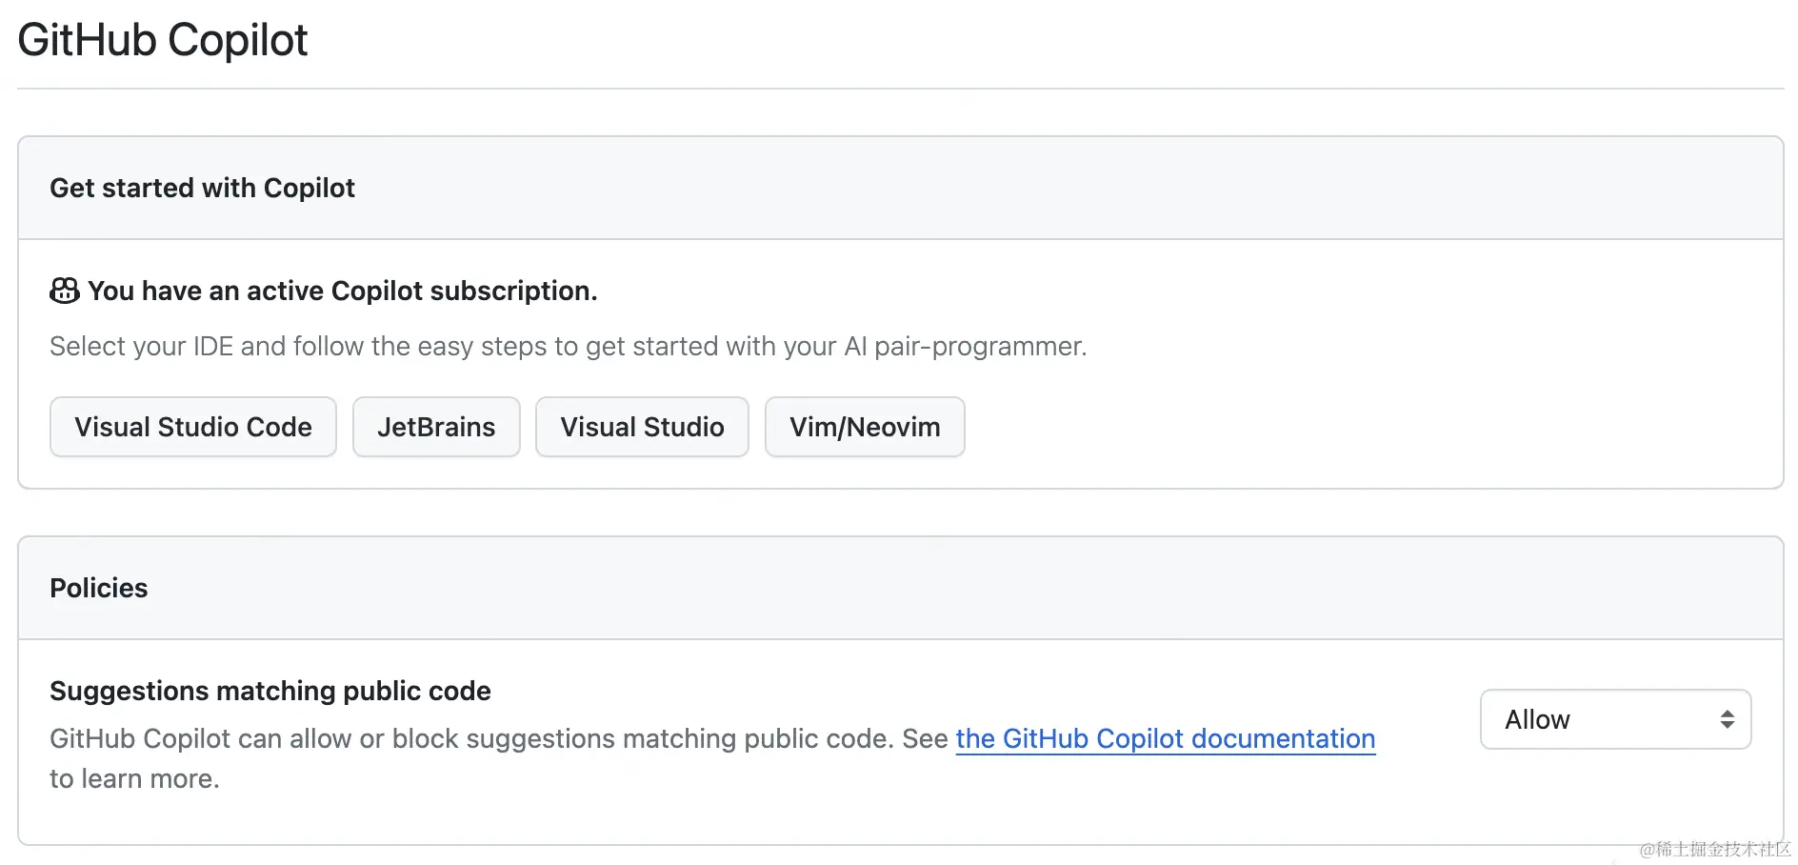The height and width of the screenshot is (865, 1798).
Task: Click the horizontal divider below the page title
Action: (900, 89)
